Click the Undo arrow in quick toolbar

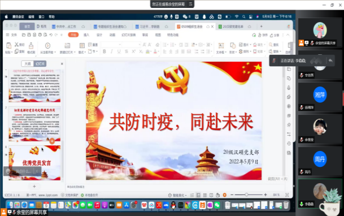pos(51,35)
